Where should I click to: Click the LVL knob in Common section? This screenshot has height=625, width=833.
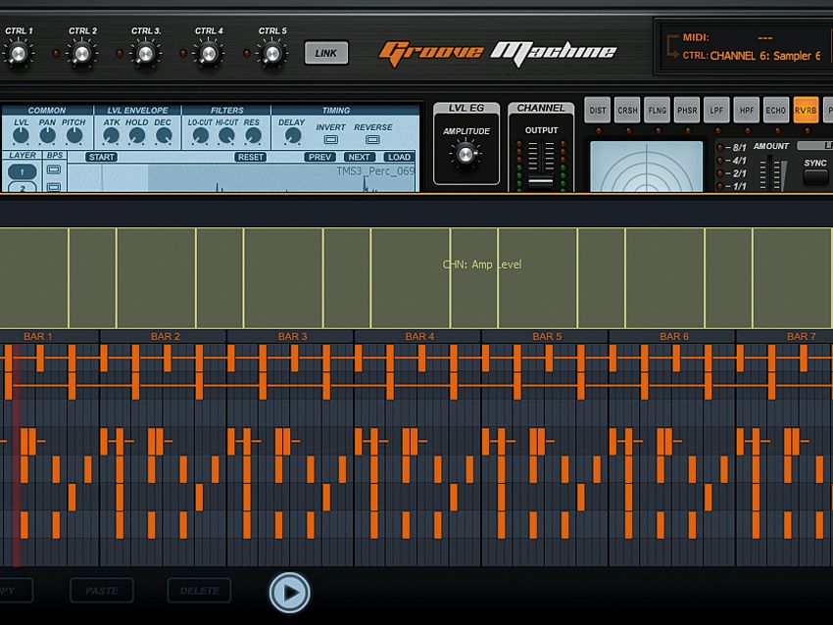click(x=21, y=136)
